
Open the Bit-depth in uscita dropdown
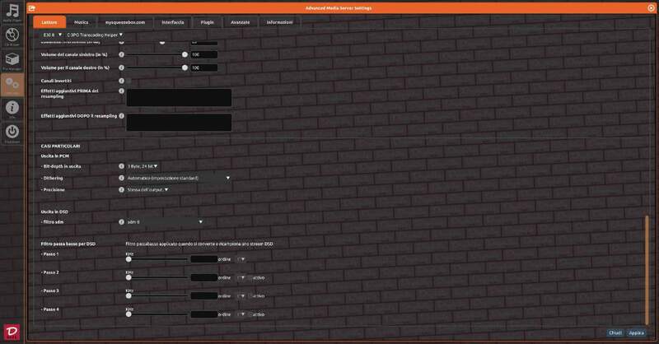coord(143,165)
